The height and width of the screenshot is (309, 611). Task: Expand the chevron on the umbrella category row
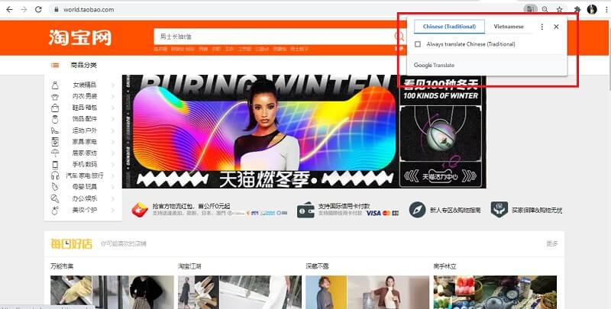pyautogui.click(x=112, y=153)
